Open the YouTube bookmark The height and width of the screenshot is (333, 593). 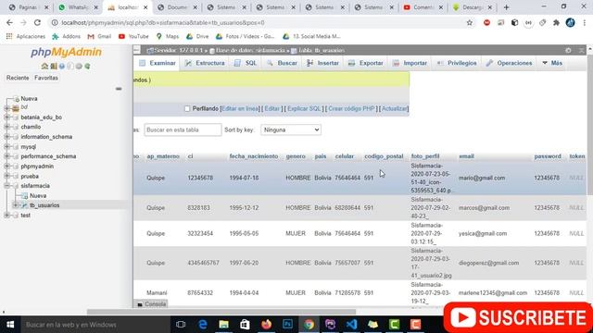coord(133,36)
